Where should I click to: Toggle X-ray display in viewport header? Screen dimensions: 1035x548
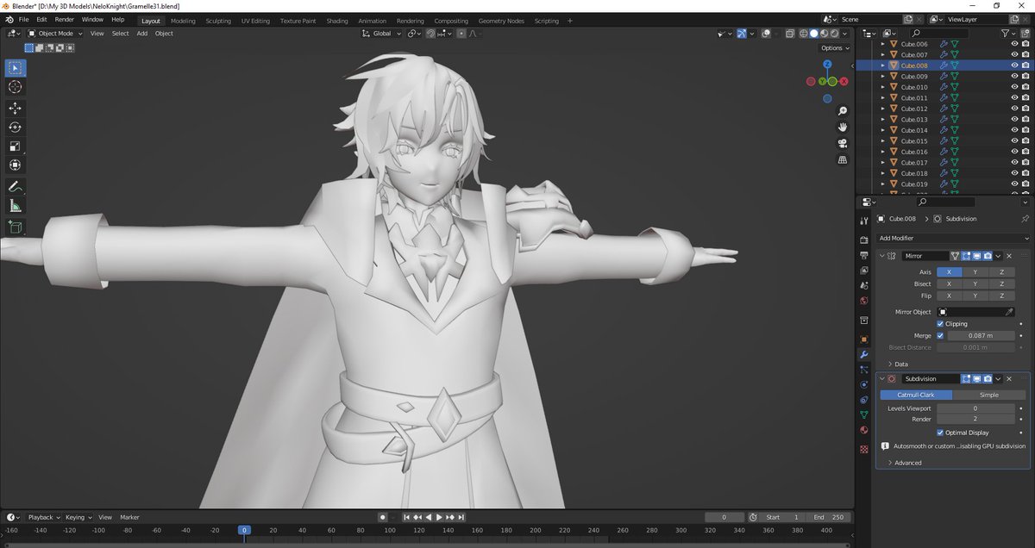(790, 34)
